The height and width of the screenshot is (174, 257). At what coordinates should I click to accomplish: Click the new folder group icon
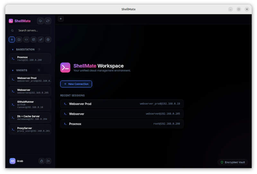click(19, 39)
